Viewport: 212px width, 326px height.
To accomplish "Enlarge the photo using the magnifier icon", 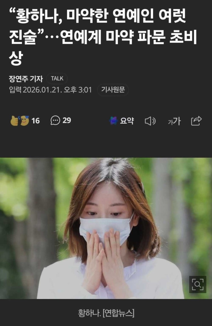I will (198, 284).
